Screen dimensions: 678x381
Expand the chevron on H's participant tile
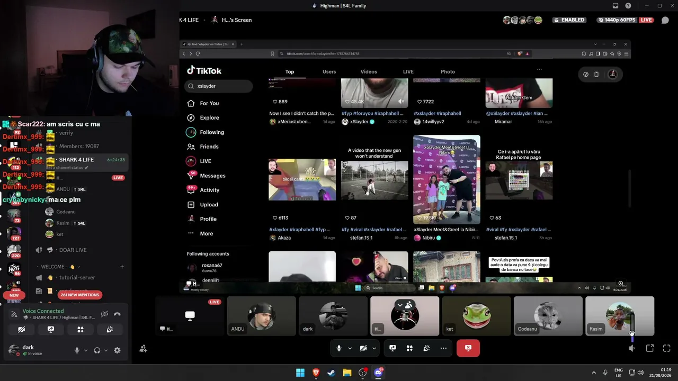click(400, 305)
